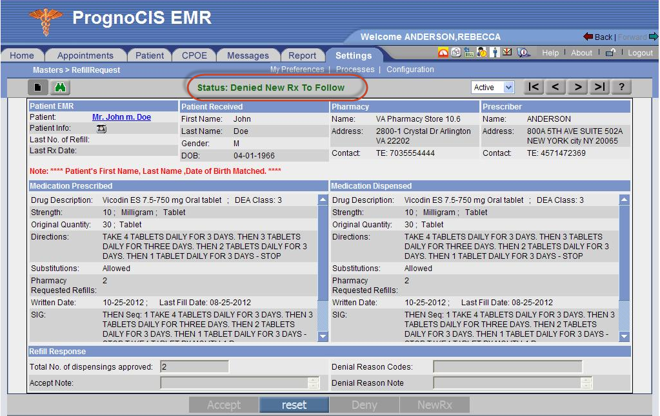Click pharmacy contact TE: 7035554444
This screenshot has width=660, height=416.
405,153
